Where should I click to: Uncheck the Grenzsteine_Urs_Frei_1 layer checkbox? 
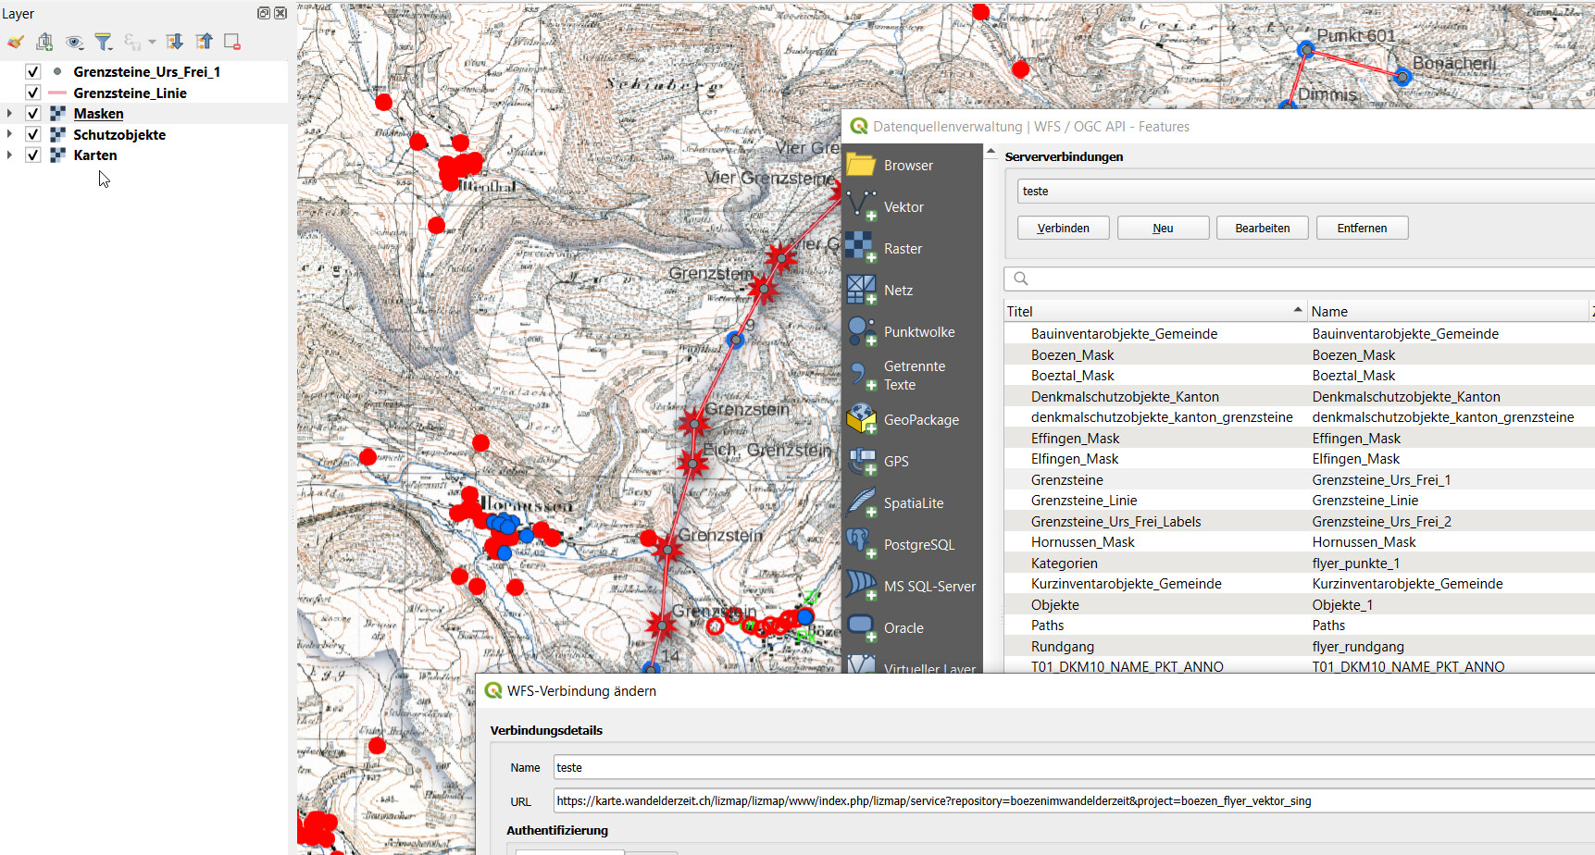(33, 72)
